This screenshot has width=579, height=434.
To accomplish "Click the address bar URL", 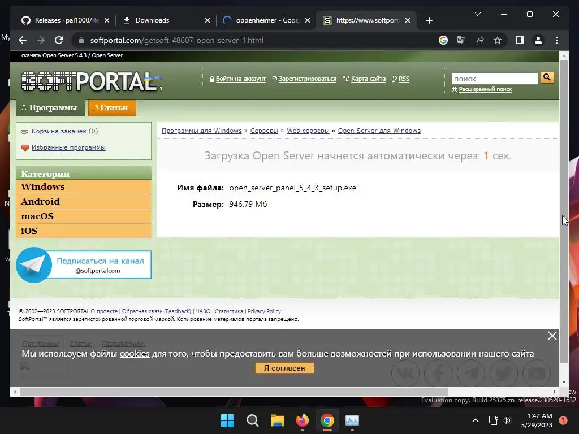I will point(177,40).
